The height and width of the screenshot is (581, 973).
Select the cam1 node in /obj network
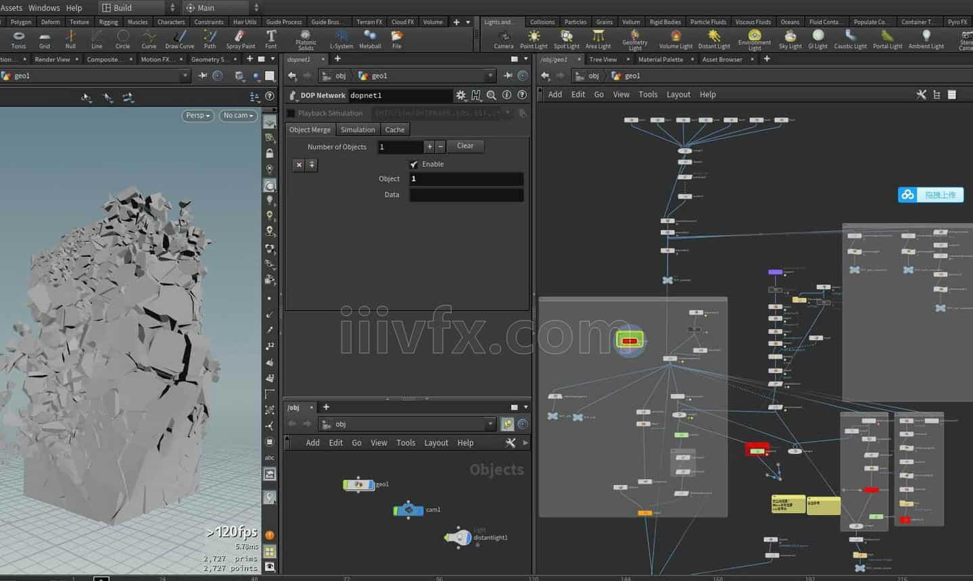[408, 510]
